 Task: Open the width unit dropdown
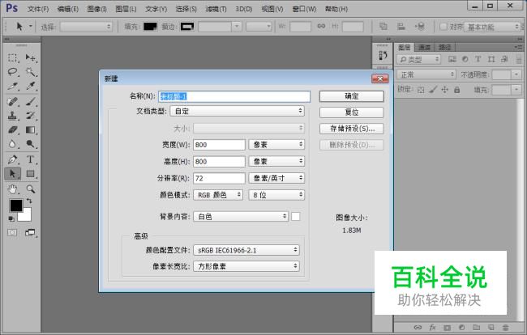276,145
